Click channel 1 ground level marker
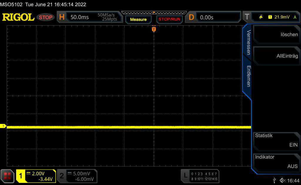The width and height of the screenshot is (301, 185). pos(4,126)
